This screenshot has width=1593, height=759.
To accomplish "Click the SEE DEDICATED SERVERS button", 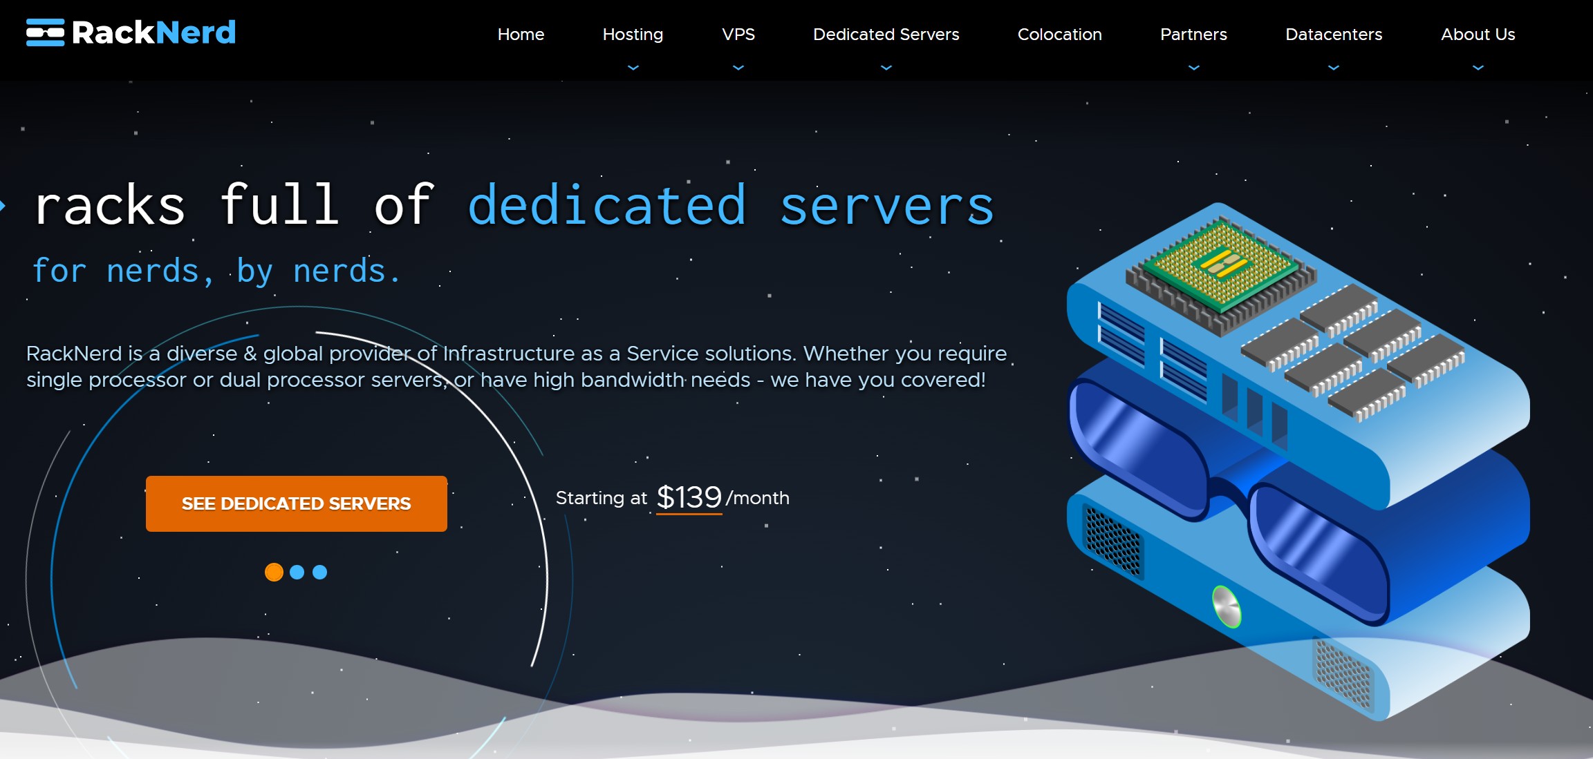I will [296, 503].
